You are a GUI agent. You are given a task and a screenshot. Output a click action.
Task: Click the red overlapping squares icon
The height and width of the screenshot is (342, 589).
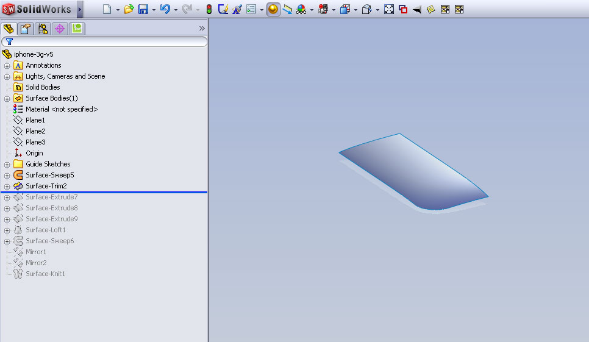[403, 9]
